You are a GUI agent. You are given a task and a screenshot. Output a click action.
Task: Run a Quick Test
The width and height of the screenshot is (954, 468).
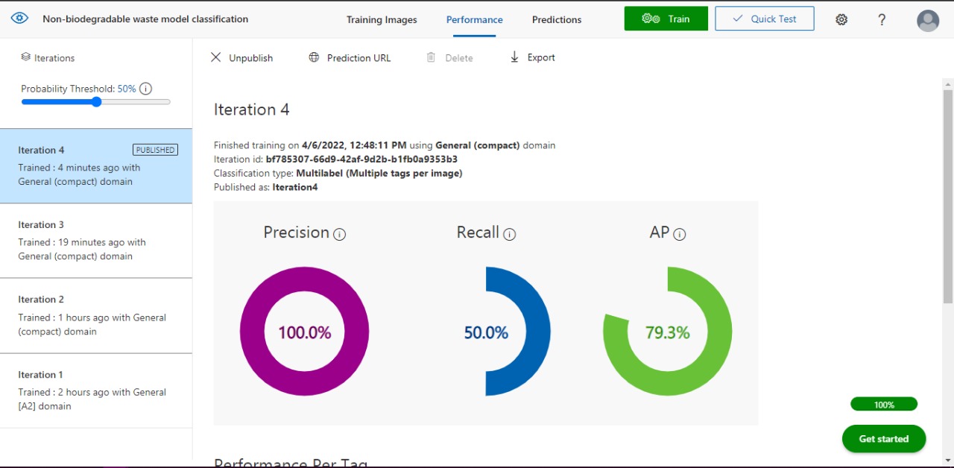(x=765, y=19)
